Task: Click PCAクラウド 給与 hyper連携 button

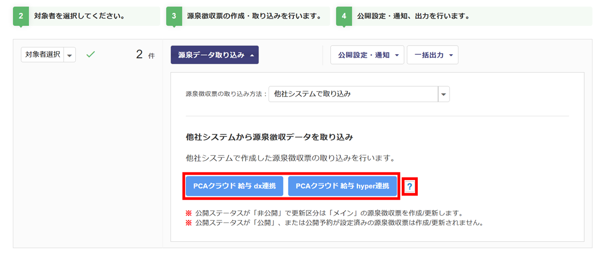Action: point(343,186)
